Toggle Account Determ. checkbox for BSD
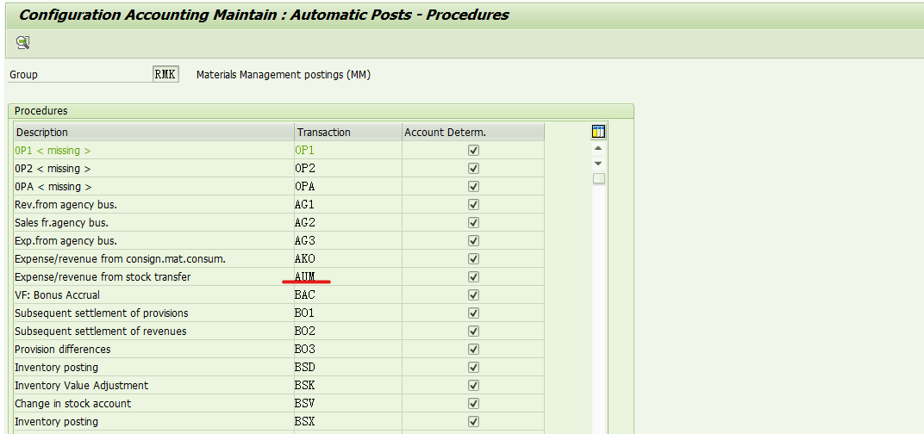The height and width of the screenshot is (434, 924). (473, 368)
